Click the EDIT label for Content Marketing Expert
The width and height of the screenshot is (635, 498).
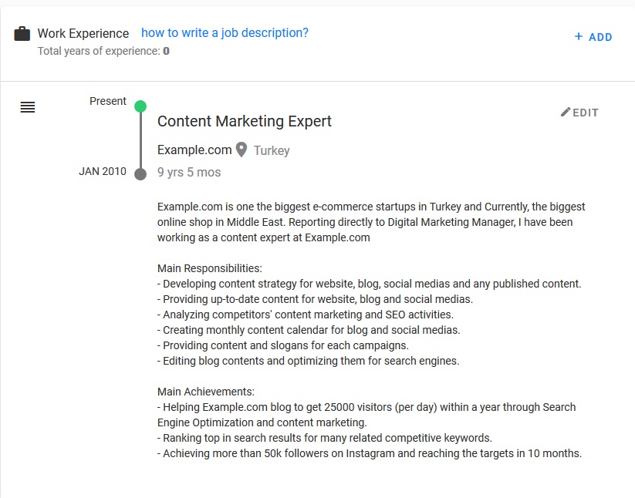point(586,113)
